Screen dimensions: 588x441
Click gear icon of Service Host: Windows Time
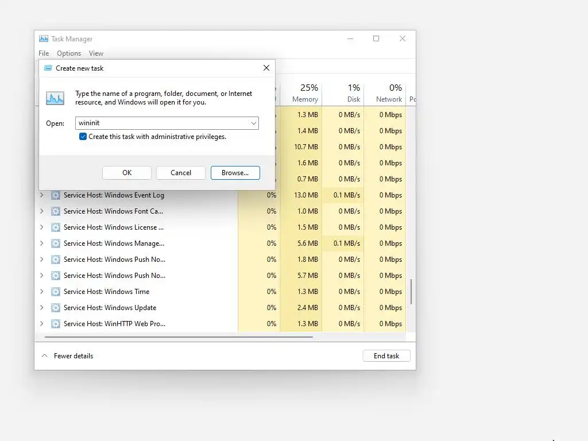point(56,291)
